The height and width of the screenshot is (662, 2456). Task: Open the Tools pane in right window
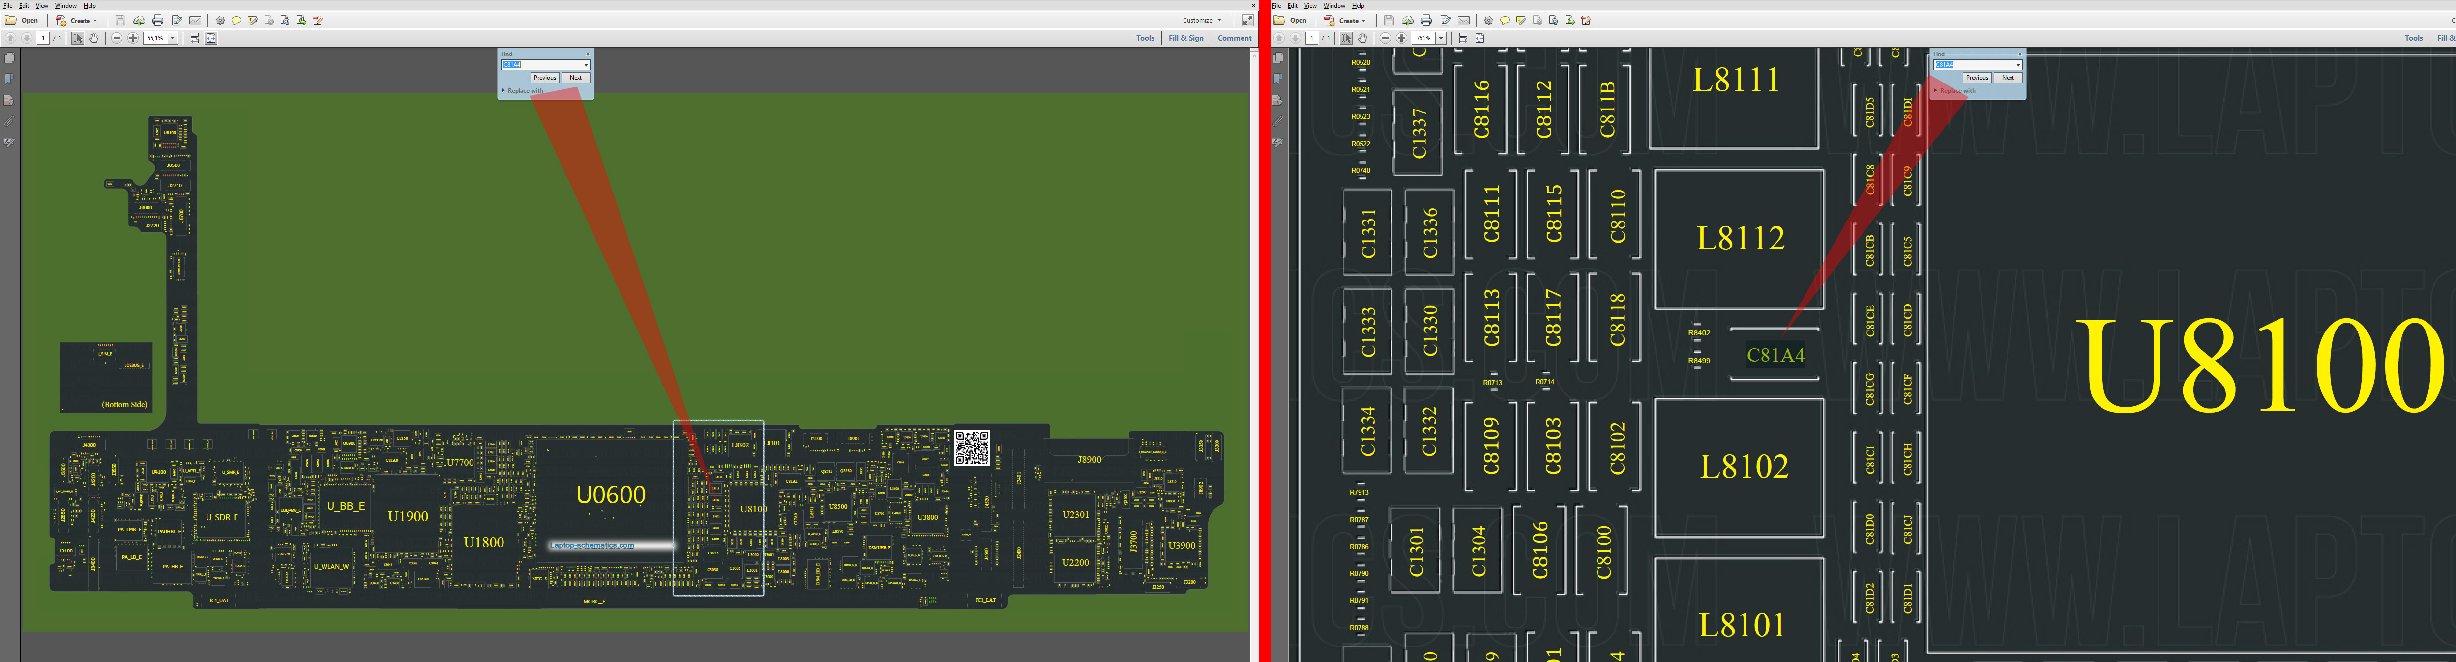pyautogui.click(x=2413, y=38)
